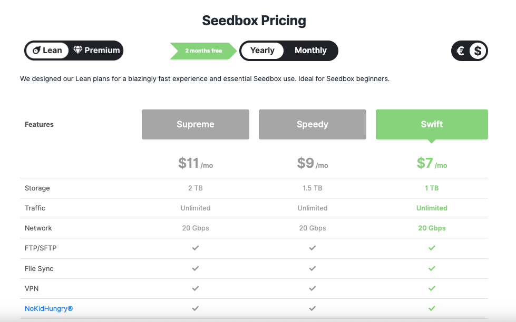
Task: Select the Supreme plan header
Action: click(x=196, y=124)
